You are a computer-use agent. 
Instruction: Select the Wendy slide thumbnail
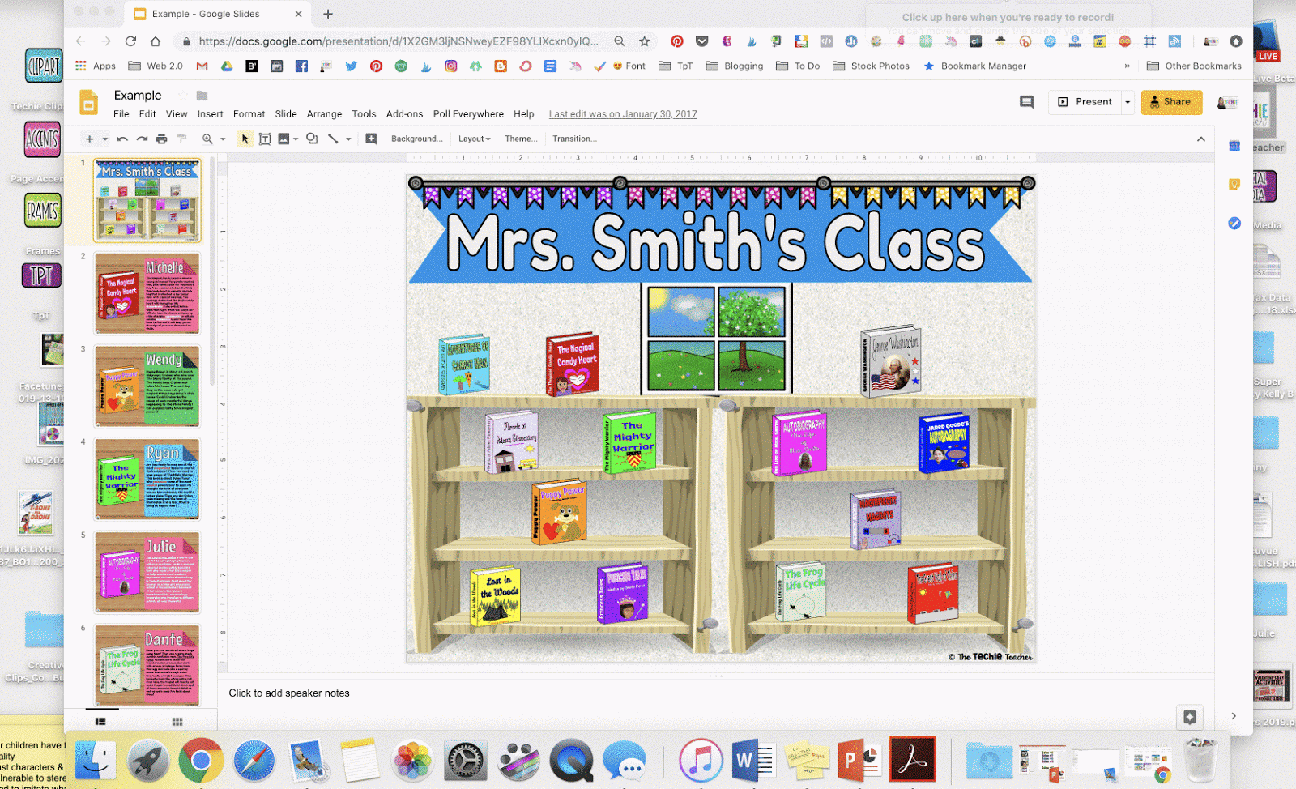click(147, 386)
